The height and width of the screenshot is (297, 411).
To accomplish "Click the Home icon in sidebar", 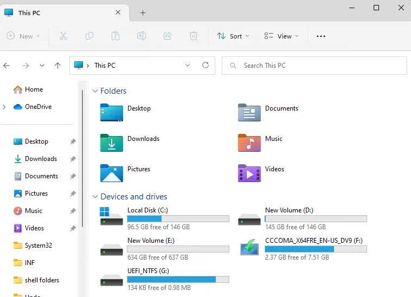I will [x=18, y=89].
